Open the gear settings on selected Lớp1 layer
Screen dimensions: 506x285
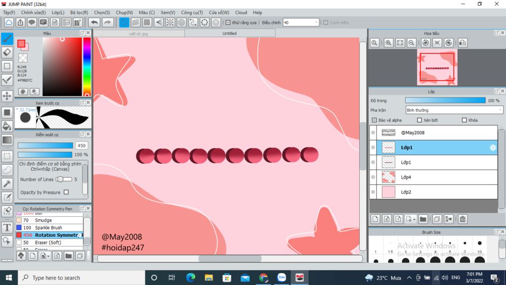tap(493, 147)
